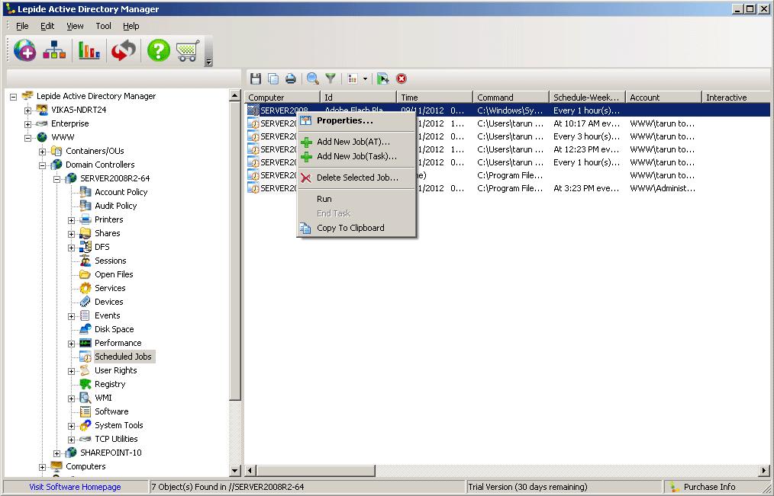Viewport: 774px width, 496px height.
Task: Choose Add New Job(AT)... in context menu
Action: click(x=356, y=142)
